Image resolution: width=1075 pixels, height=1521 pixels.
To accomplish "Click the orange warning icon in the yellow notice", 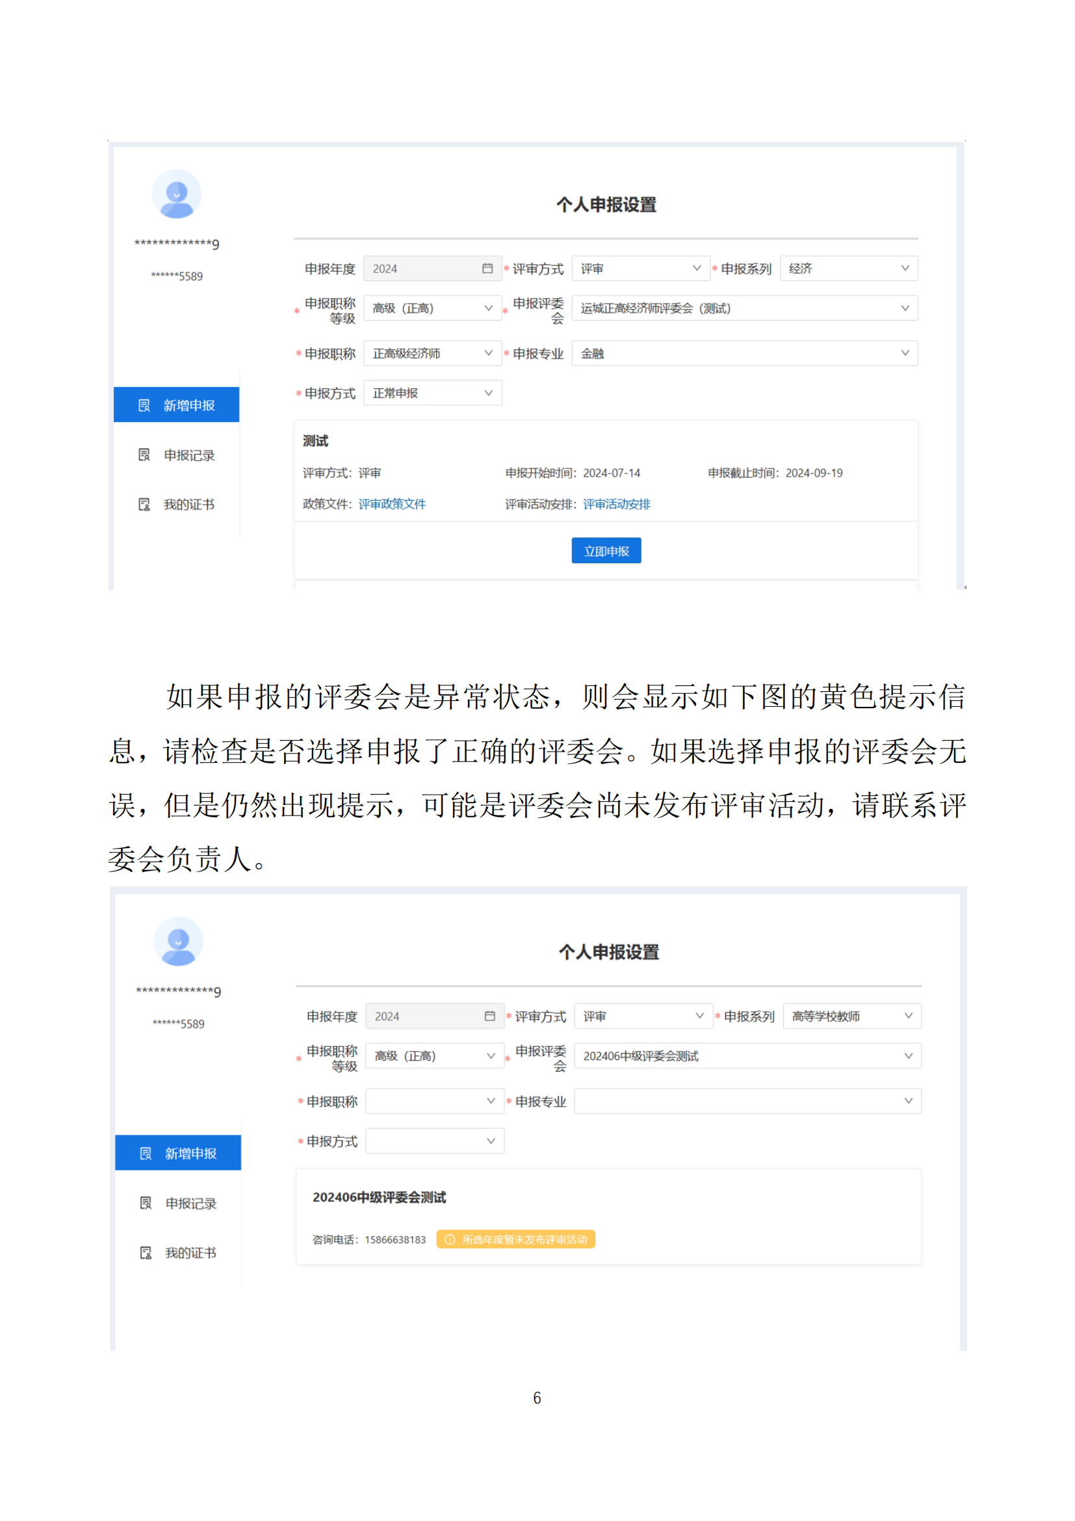I will click(x=450, y=1239).
